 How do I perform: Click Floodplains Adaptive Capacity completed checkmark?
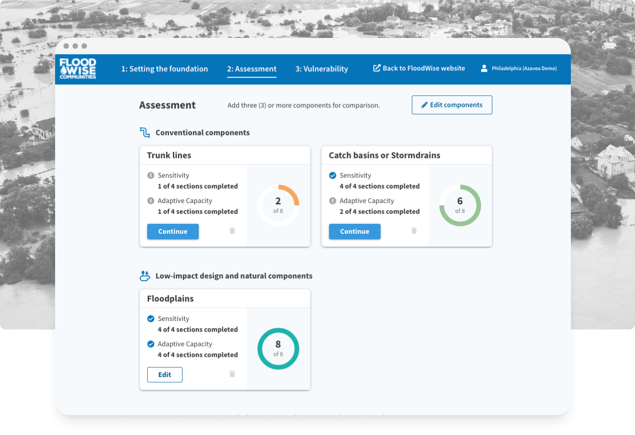click(x=151, y=344)
